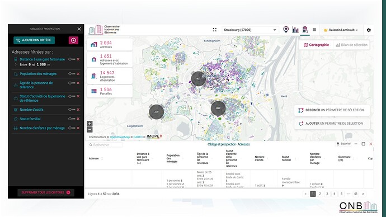The height and width of the screenshot is (217, 386).
Task: Delete the Statut familial criterion
Action: pos(78,119)
